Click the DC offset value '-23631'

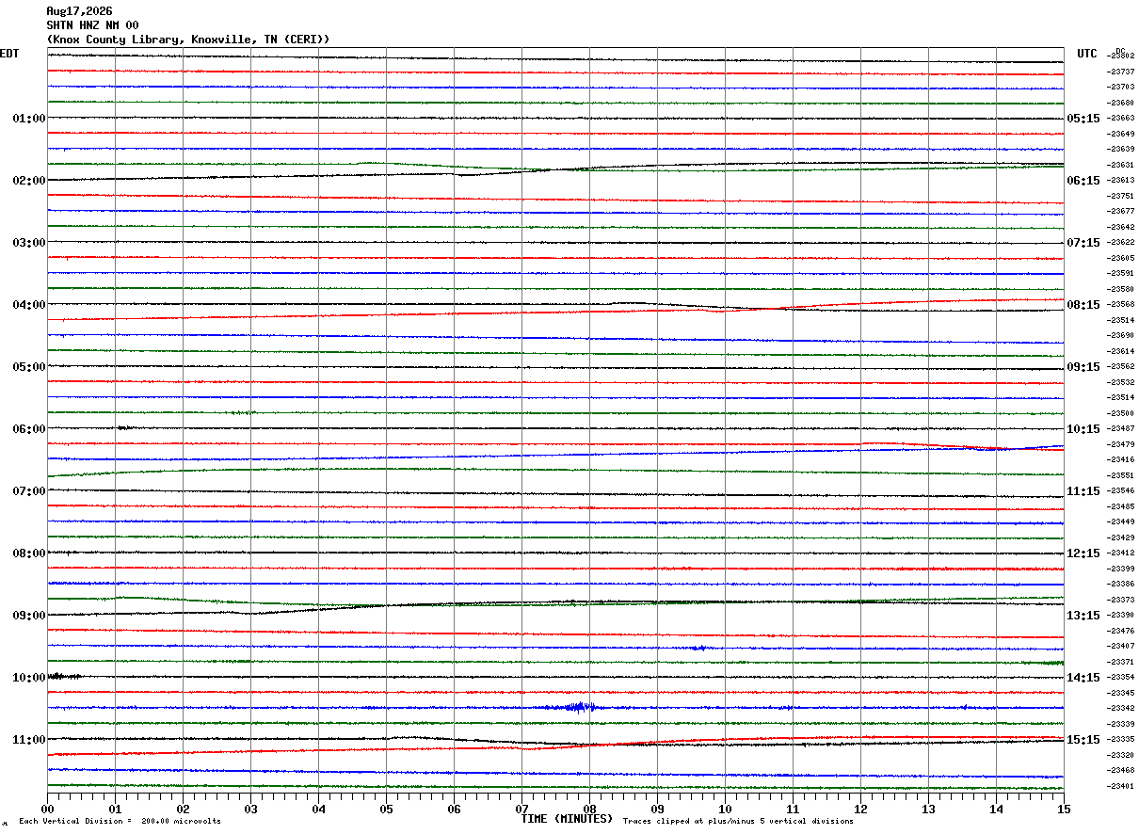pyautogui.click(x=1120, y=165)
